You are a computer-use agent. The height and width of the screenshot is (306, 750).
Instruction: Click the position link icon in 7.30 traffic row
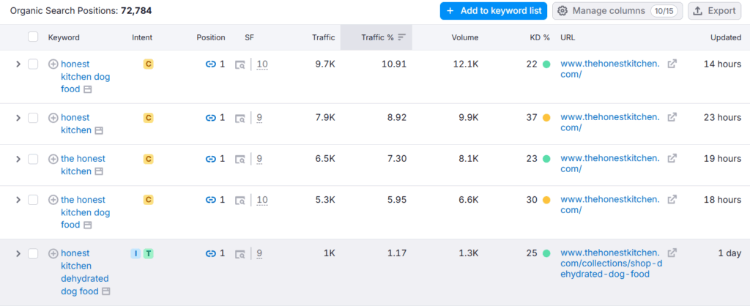(211, 159)
